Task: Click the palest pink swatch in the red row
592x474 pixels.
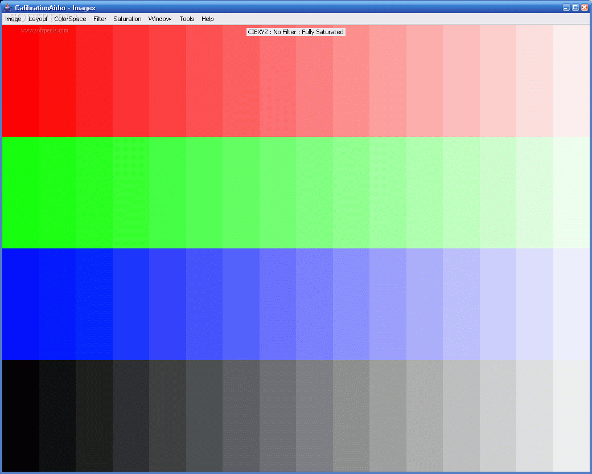Action: (x=572, y=80)
